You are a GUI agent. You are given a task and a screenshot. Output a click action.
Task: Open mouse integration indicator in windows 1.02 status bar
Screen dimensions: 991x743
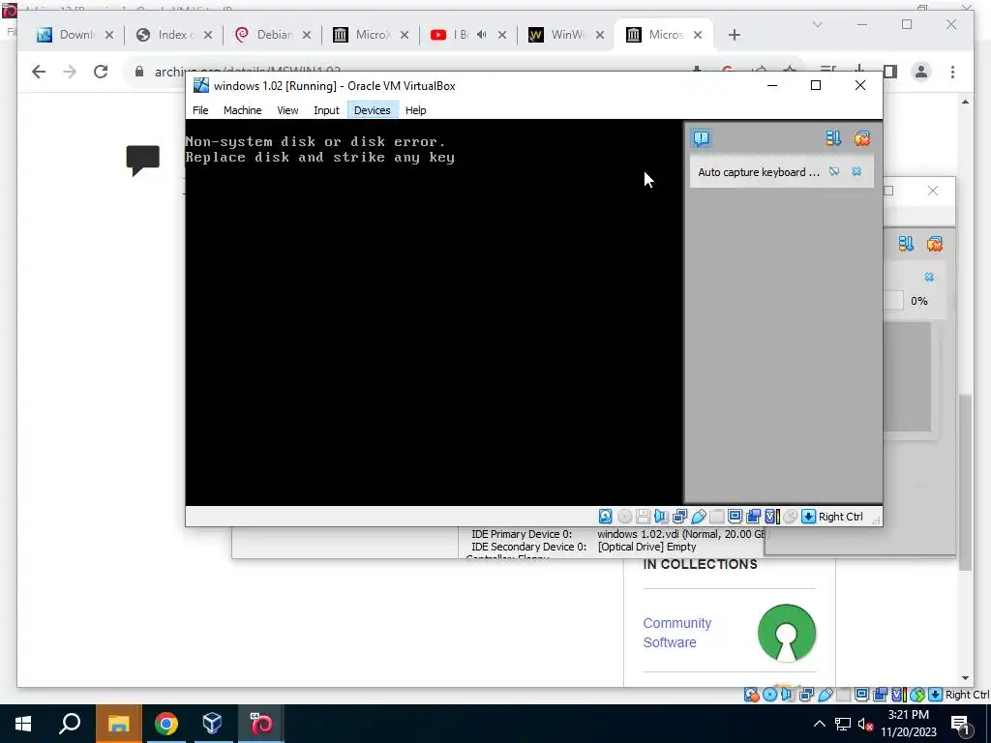790,517
